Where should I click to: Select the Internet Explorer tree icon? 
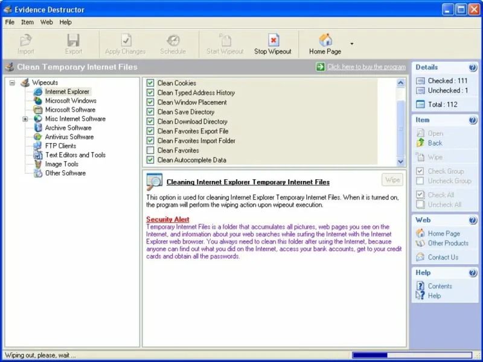(x=37, y=92)
